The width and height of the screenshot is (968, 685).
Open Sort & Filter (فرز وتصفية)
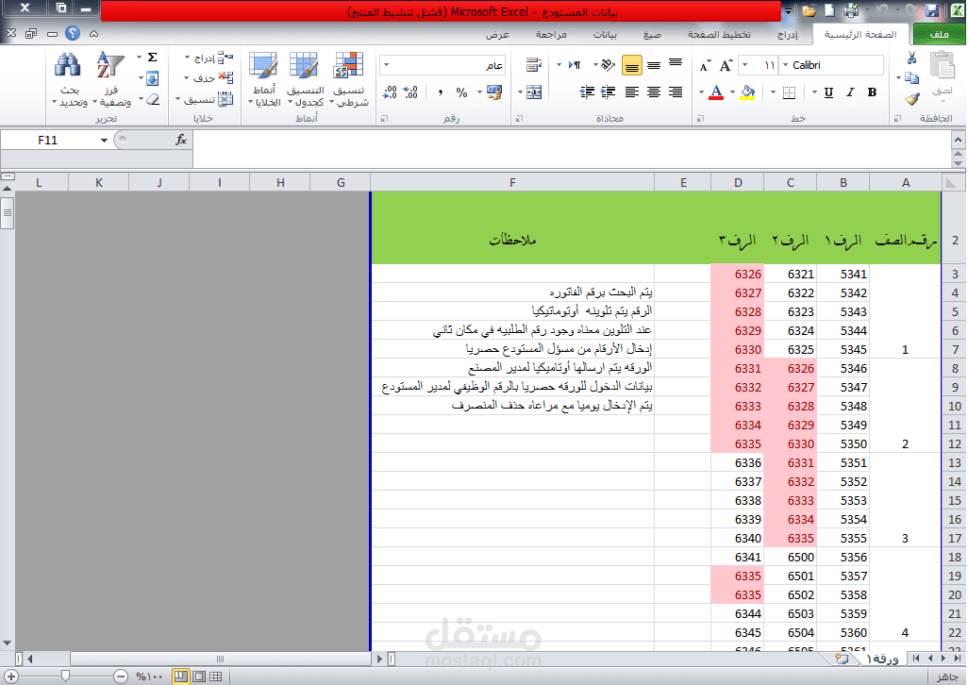pyautogui.click(x=110, y=79)
